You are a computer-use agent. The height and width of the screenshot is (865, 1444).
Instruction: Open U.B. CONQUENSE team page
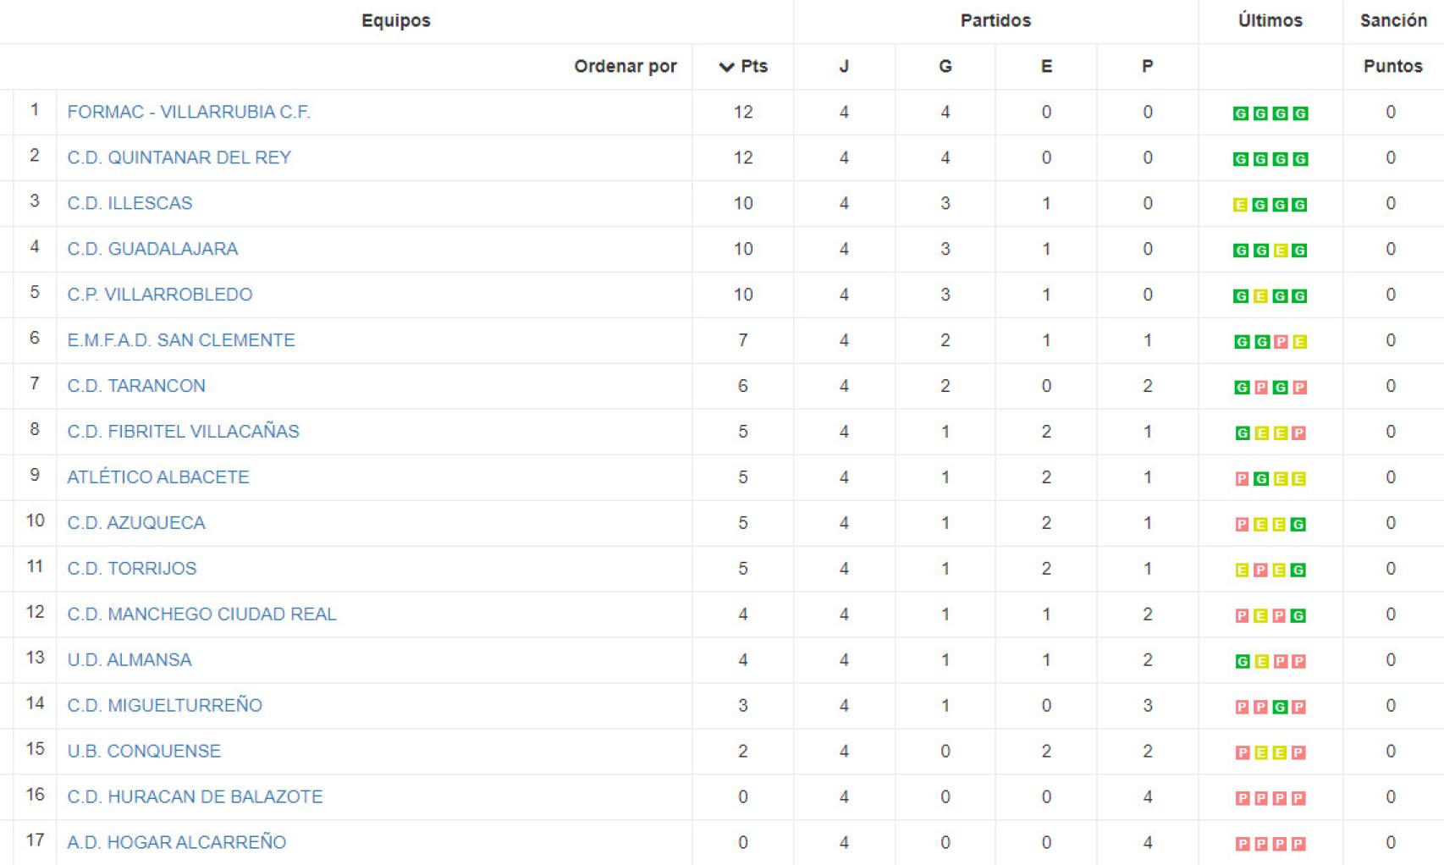coord(144,752)
